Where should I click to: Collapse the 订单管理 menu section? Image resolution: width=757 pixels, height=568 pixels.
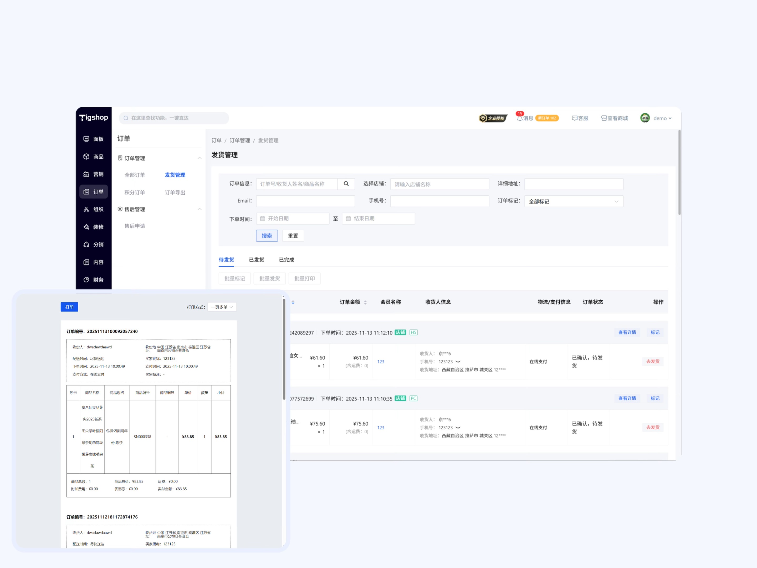click(x=199, y=158)
